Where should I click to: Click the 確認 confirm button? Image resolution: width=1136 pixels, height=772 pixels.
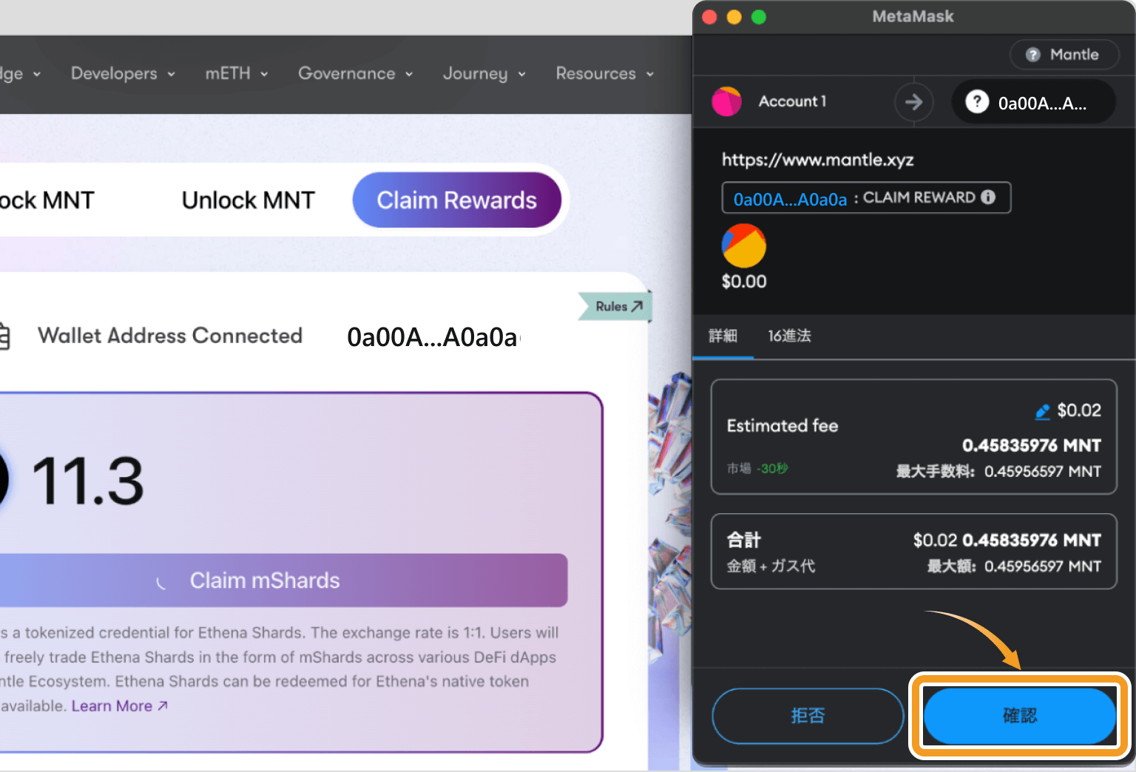(1020, 715)
